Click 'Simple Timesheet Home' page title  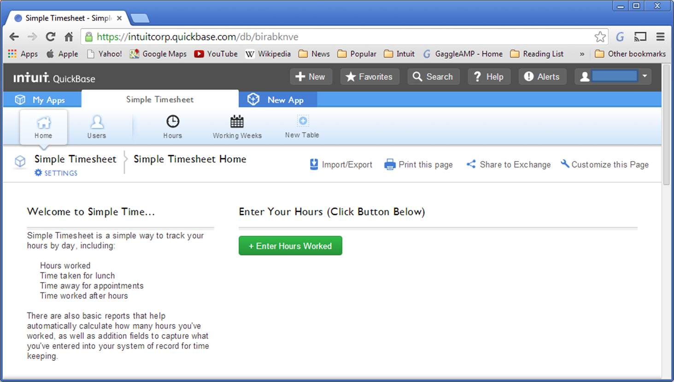tap(190, 159)
